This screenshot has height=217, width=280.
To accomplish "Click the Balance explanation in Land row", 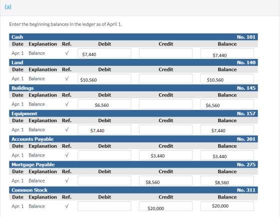I will 36,79.
